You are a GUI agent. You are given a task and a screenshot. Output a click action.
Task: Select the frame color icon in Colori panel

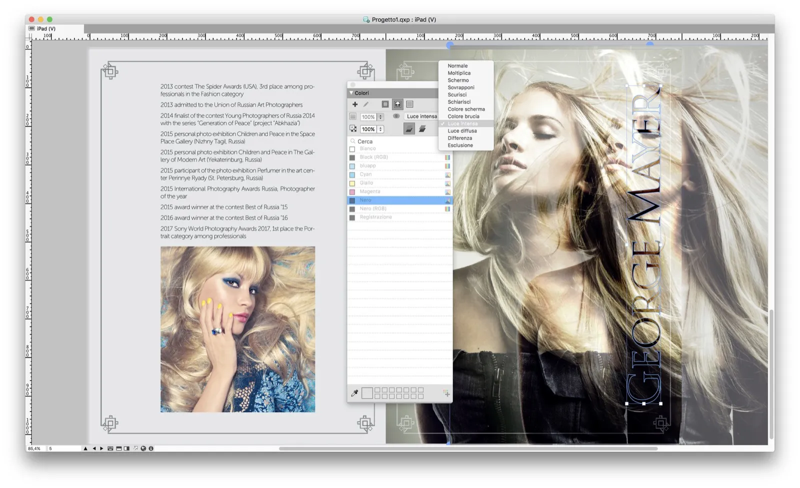tap(385, 104)
